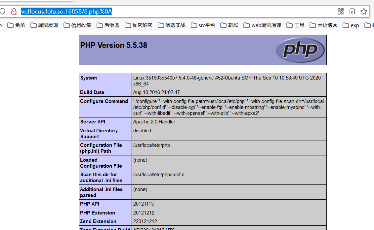Open the web漏洞原理 bookmark folder
374x230 pixels.
[x=262, y=25]
